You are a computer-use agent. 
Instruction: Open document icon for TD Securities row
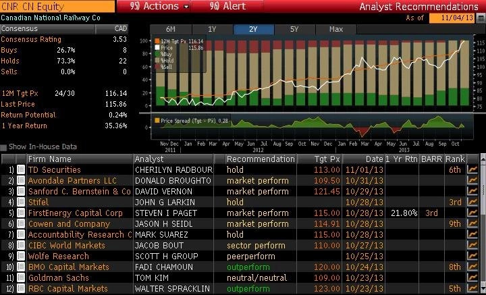point(21,169)
